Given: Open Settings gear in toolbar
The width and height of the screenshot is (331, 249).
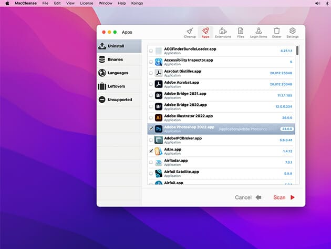Looking at the screenshot, I should [x=293, y=33].
